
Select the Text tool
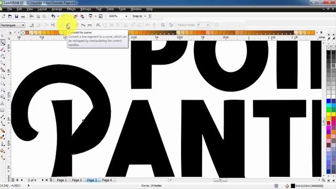click(x=2, y=103)
